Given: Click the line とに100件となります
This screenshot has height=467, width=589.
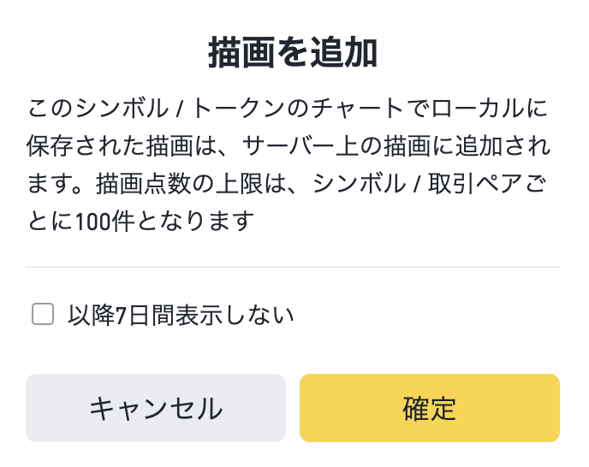Looking at the screenshot, I should pos(141,221).
